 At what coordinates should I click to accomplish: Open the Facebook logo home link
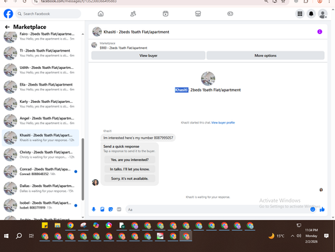tap(8, 14)
